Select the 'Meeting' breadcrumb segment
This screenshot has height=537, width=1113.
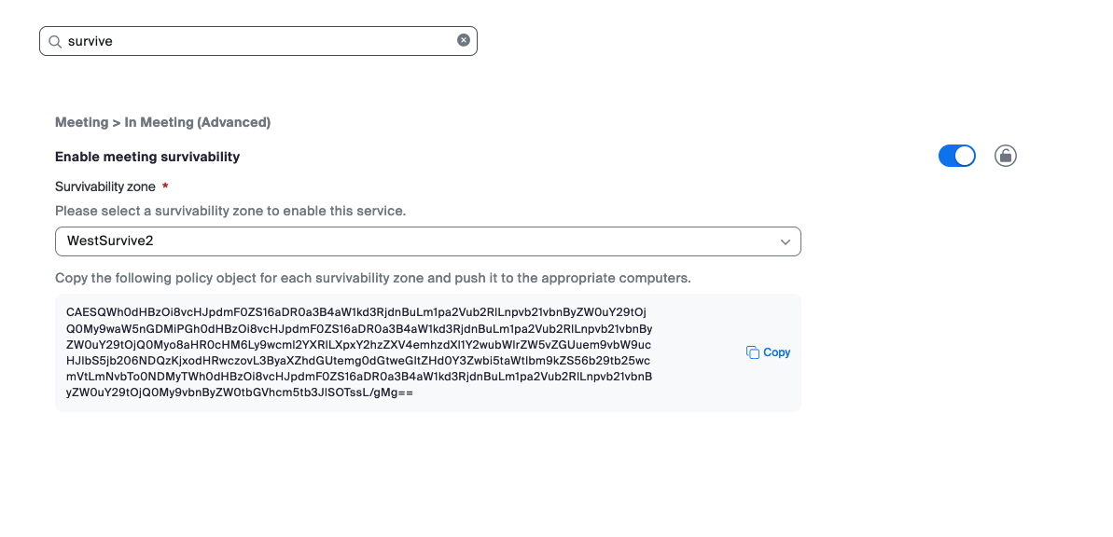tap(81, 122)
